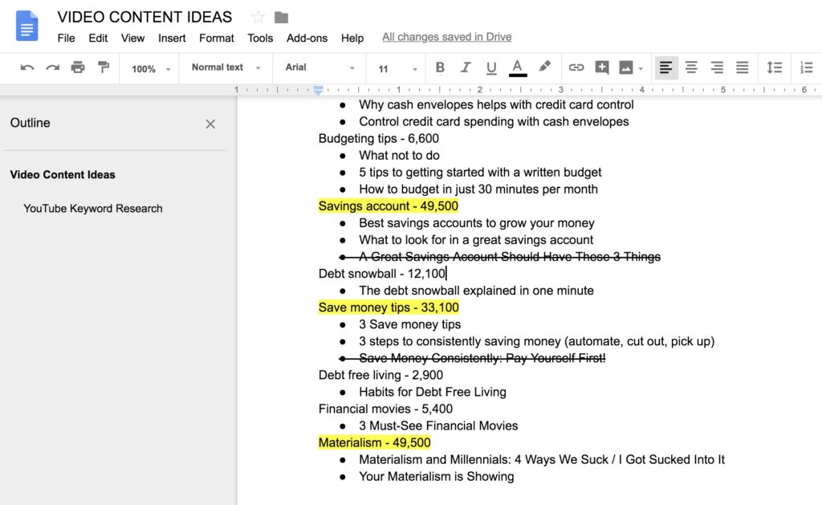
Task: Expand the image insert dropdown arrow
Action: click(641, 69)
